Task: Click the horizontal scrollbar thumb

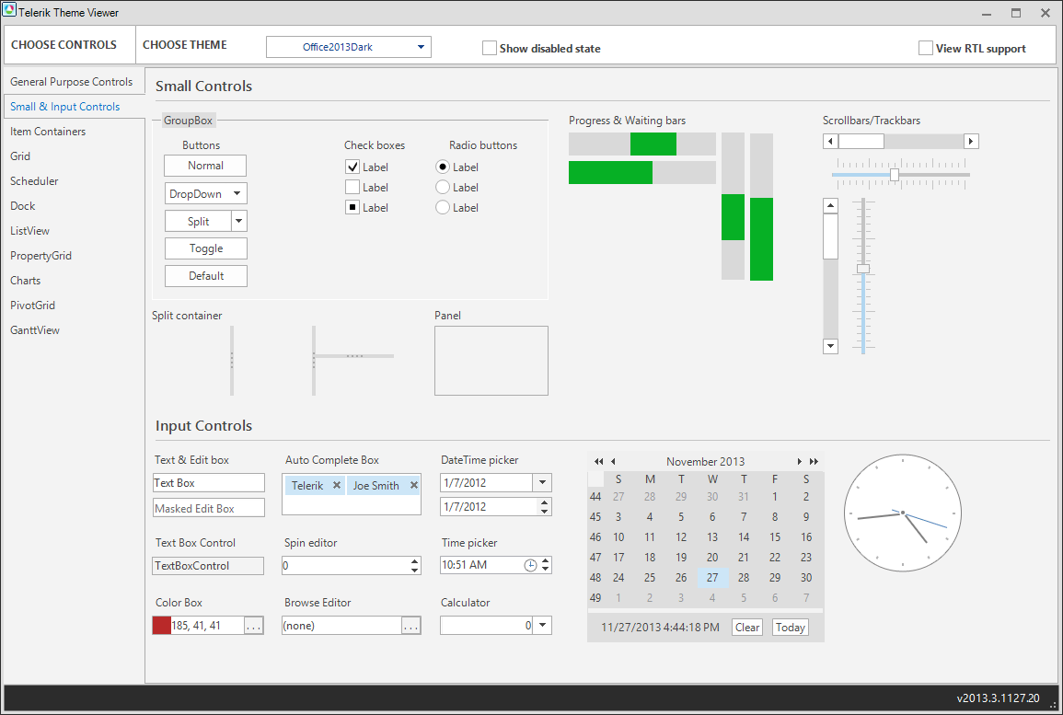Action: point(861,141)
